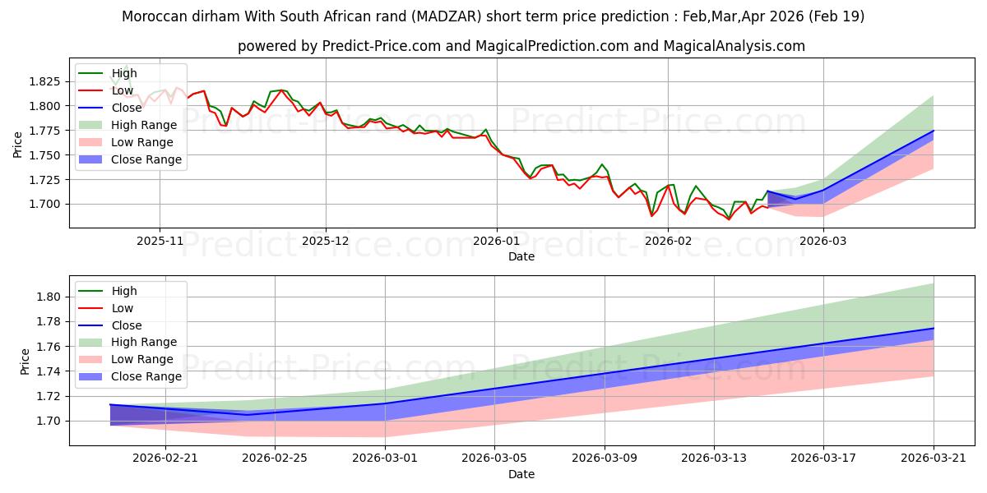The image size is (987, 493).
Task: Click the 2026-03 tick label on top chart
Action: point(823,241)
